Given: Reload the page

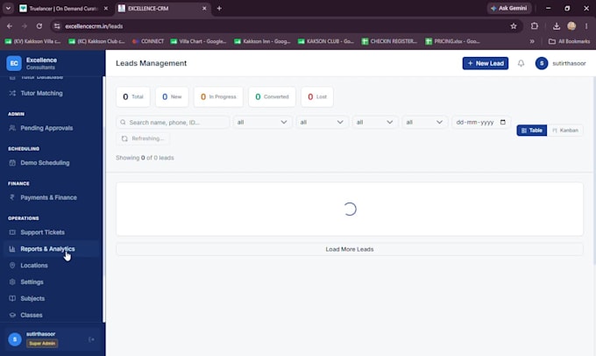Looking at the screenshot, I should point(39,26).
